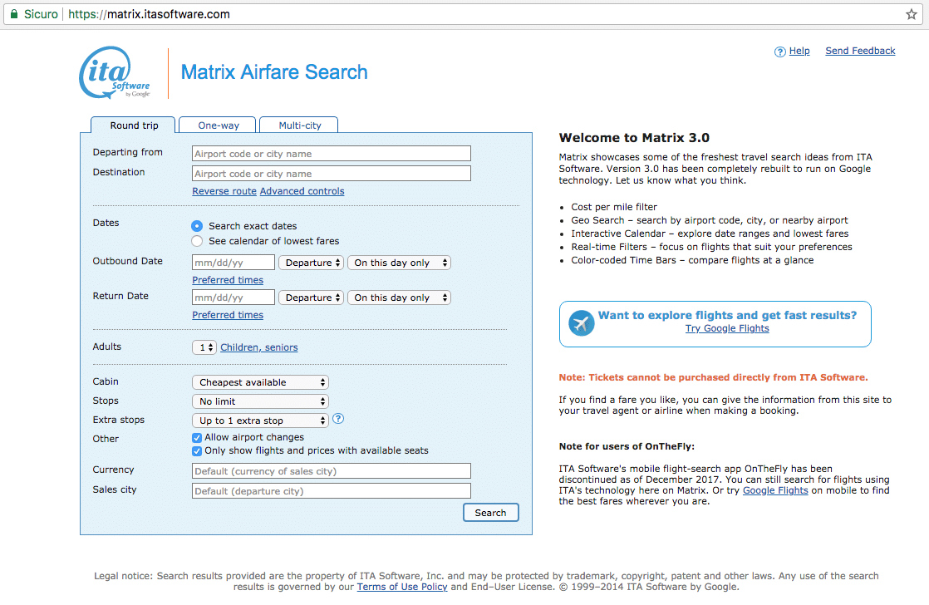Open the Extra stops help tooltip icon
Viewport: 929px width, 605px height.
click(x=338, y=419)
